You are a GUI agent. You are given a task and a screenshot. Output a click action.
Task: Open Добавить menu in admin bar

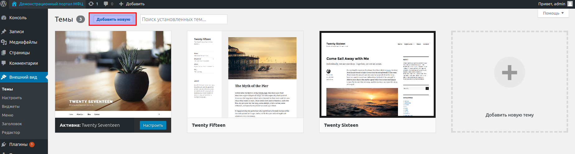tap(135, 4)
